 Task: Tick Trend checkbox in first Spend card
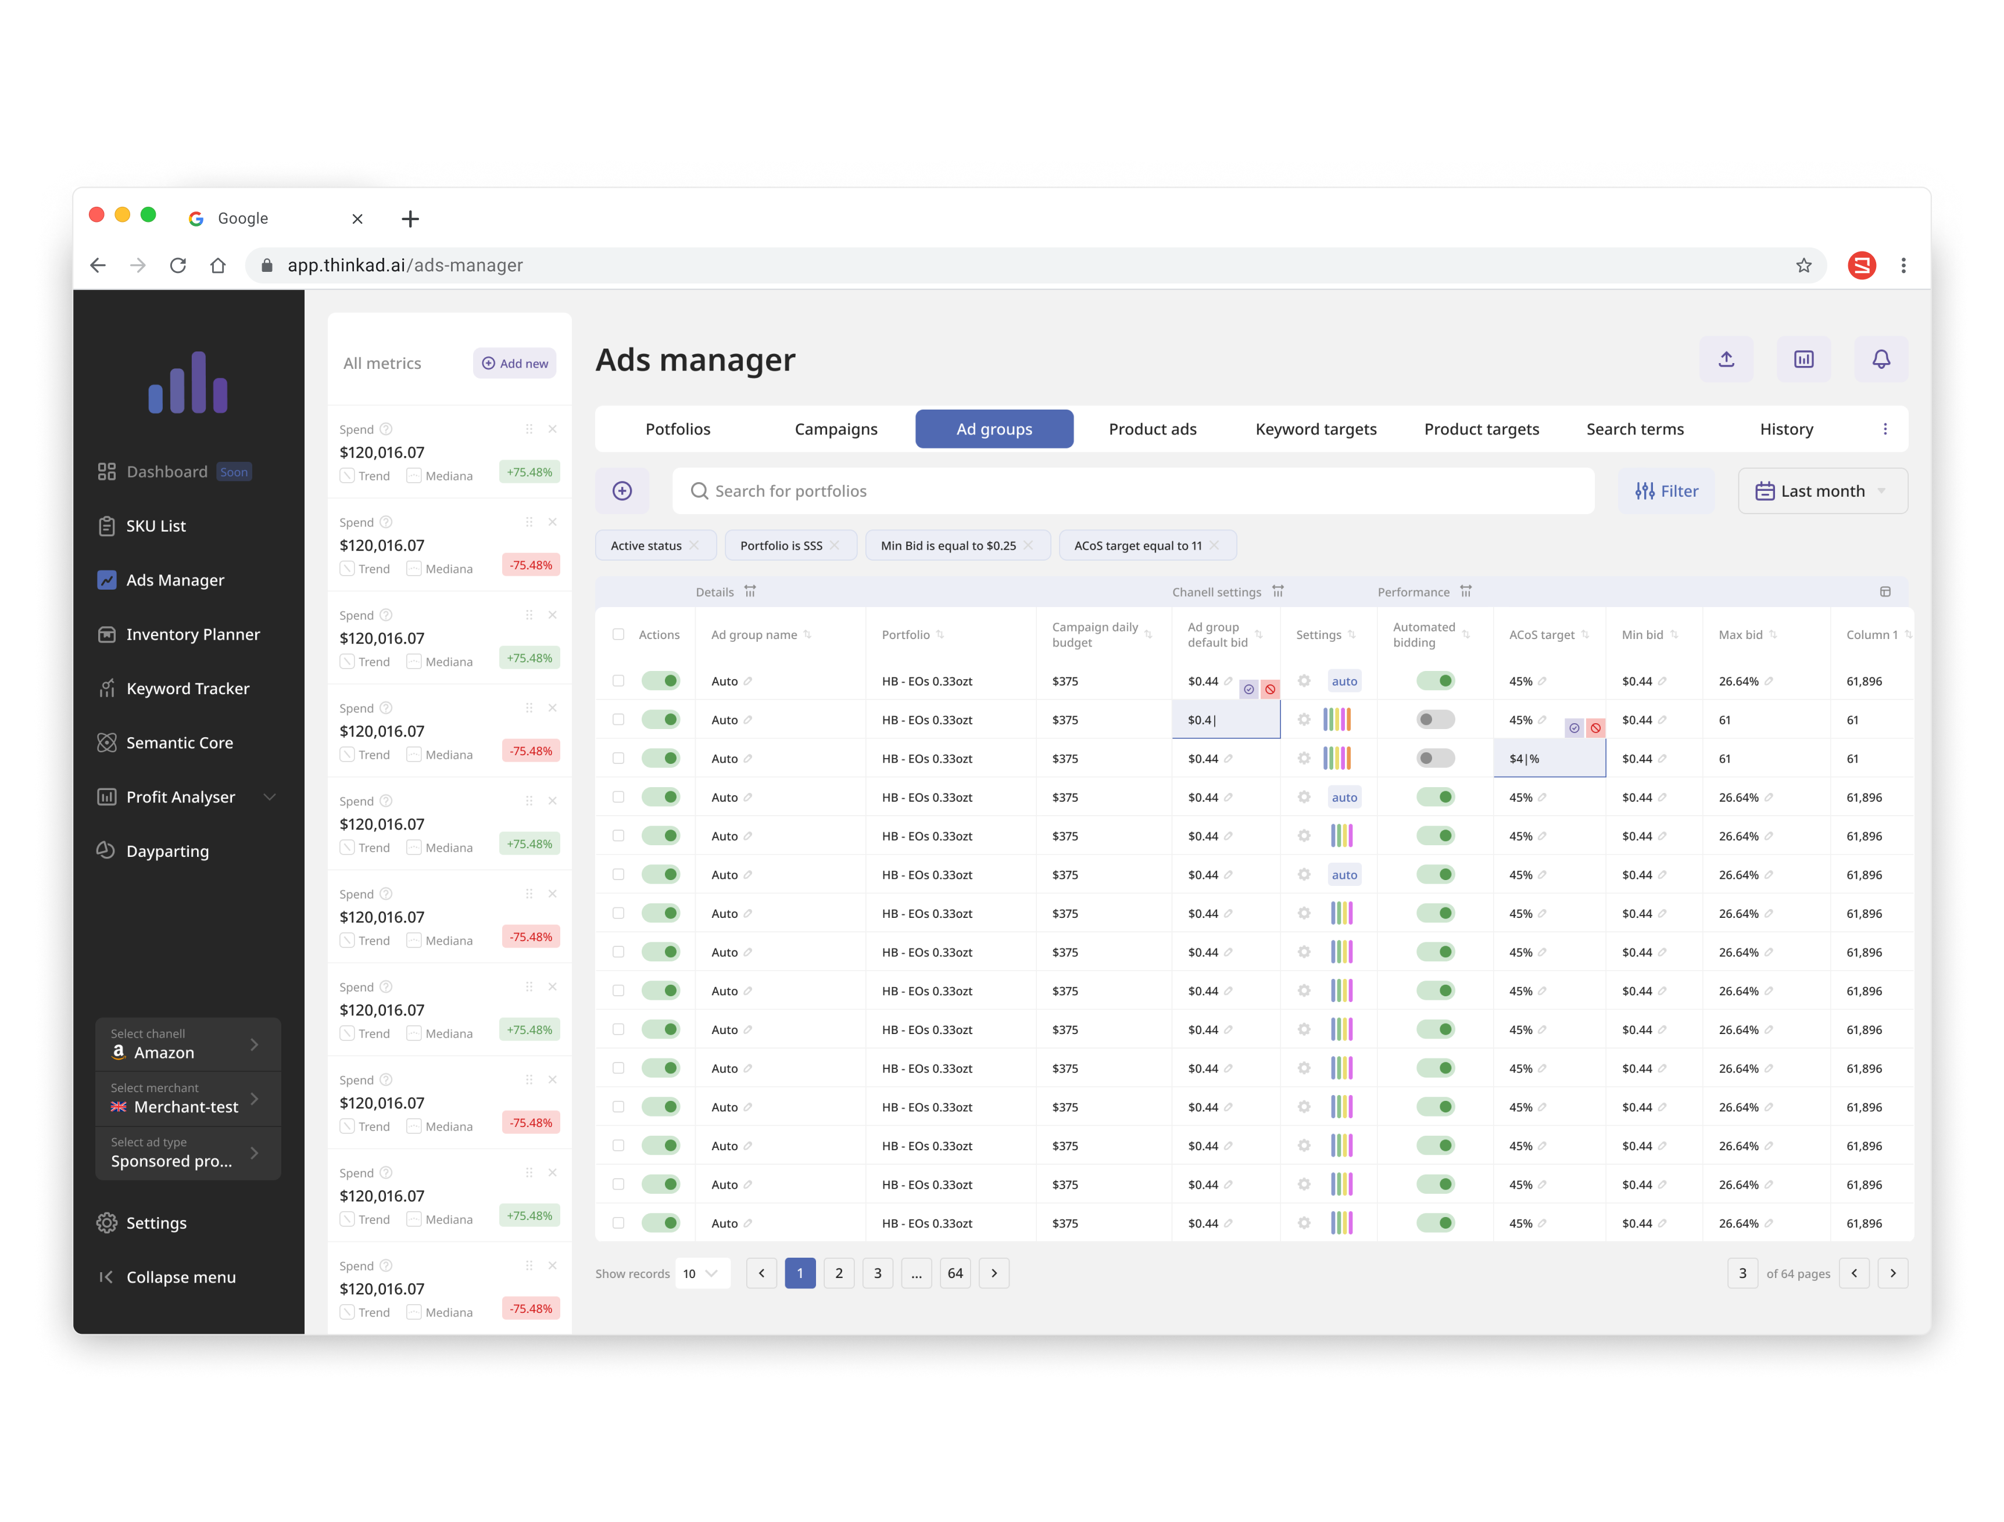click(x=347, y=476)
